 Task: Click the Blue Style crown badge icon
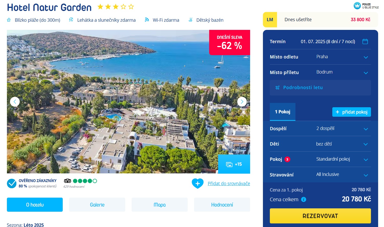point(357,6)
